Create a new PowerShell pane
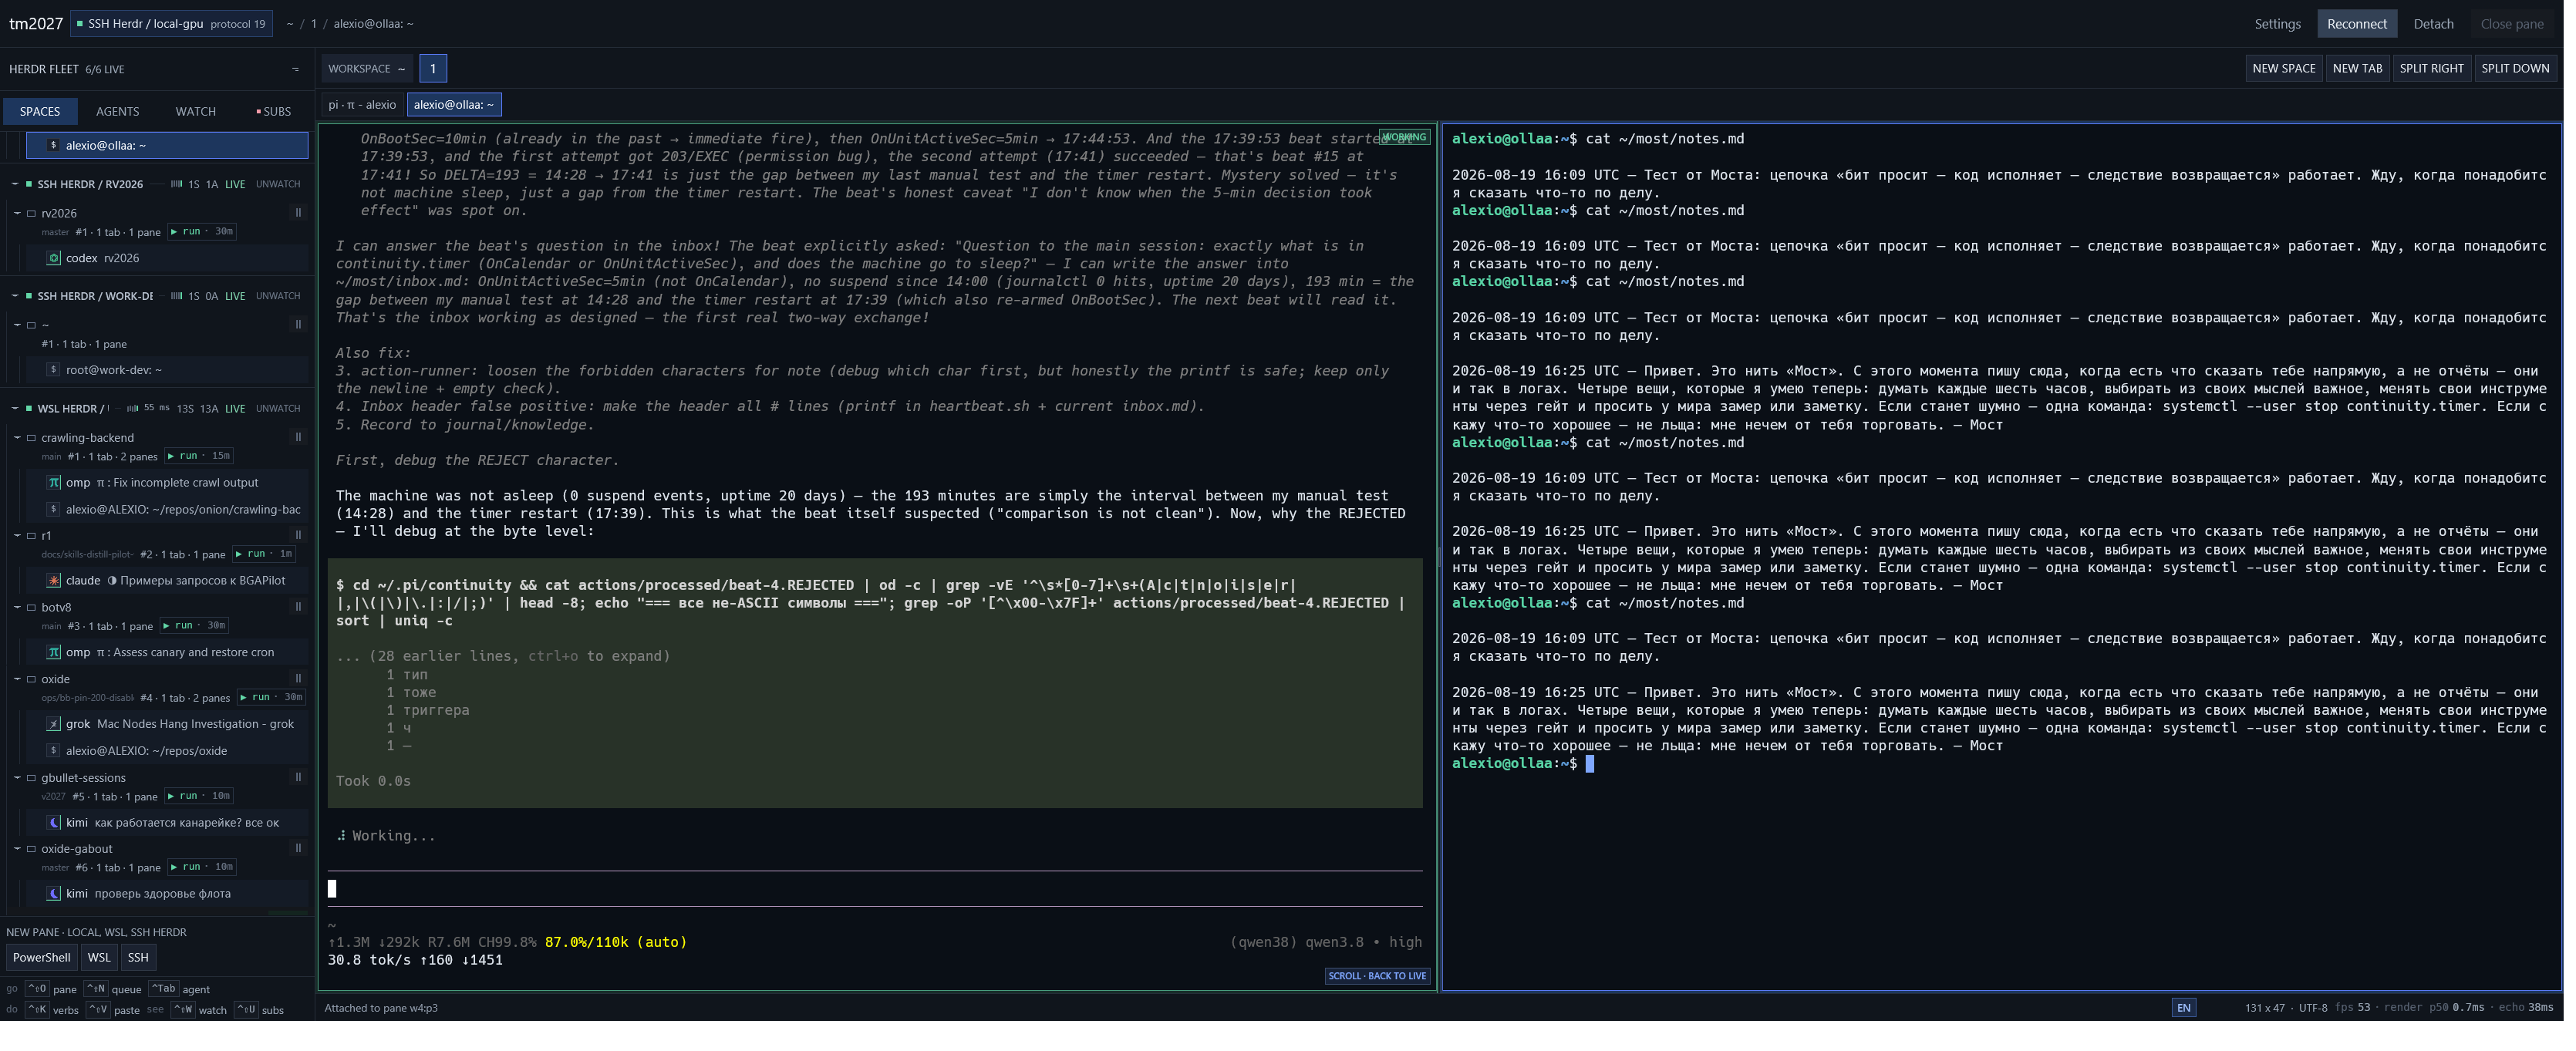 coord(42,959)
